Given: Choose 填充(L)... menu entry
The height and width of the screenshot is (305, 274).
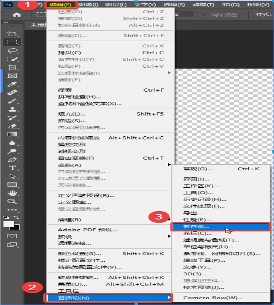Looking at the screenshot, I should click(111, 114).
